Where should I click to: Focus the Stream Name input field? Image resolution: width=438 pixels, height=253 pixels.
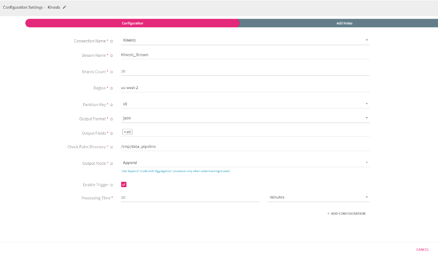click(x=245, y=55)
